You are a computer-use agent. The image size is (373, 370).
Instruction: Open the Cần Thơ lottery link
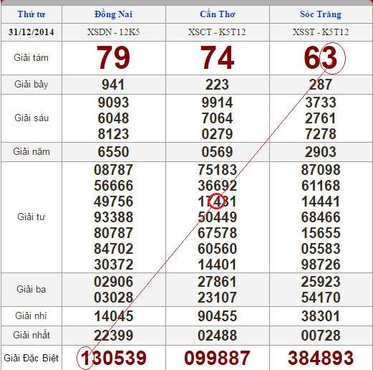click(x=218, y=14)
